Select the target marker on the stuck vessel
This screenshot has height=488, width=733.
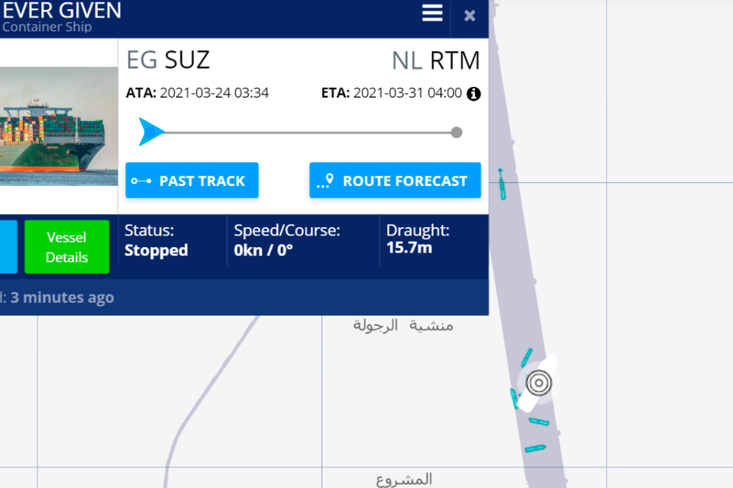[x=539, y=383]
